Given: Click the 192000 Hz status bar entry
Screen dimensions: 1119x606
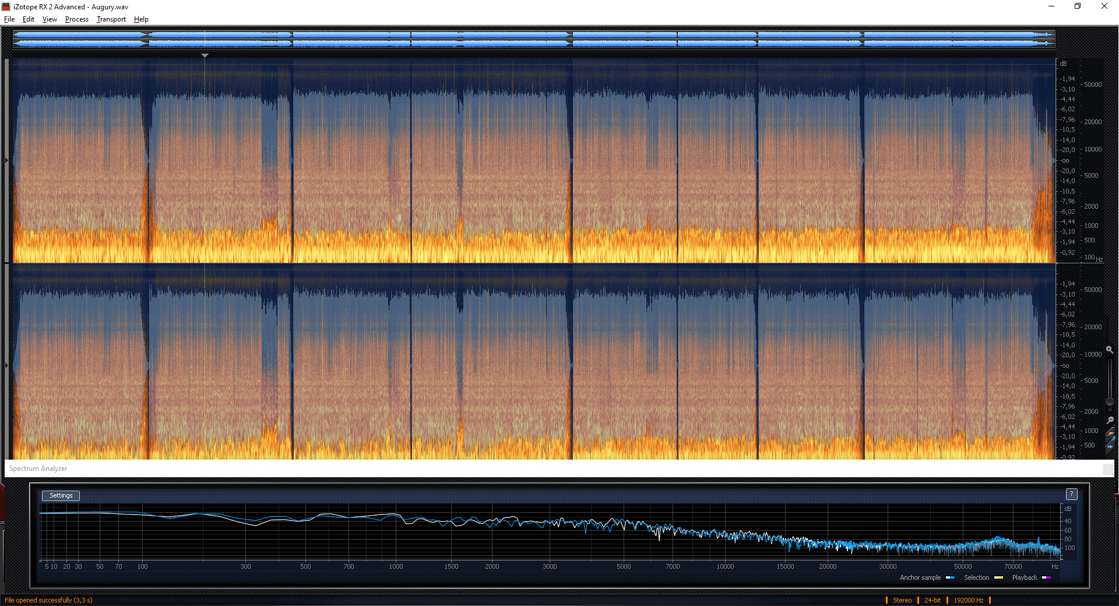Looking at the screenshot, I should [968, 600].
